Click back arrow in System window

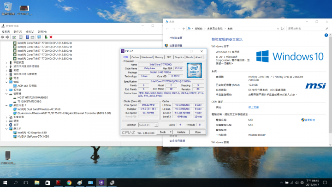coord(167,29)
